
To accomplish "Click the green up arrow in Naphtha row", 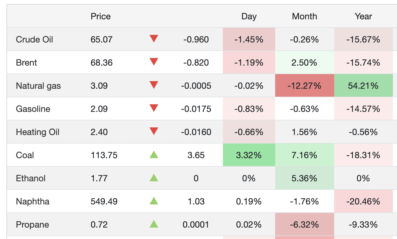I will pyautogui.click(x=154, y=201).
